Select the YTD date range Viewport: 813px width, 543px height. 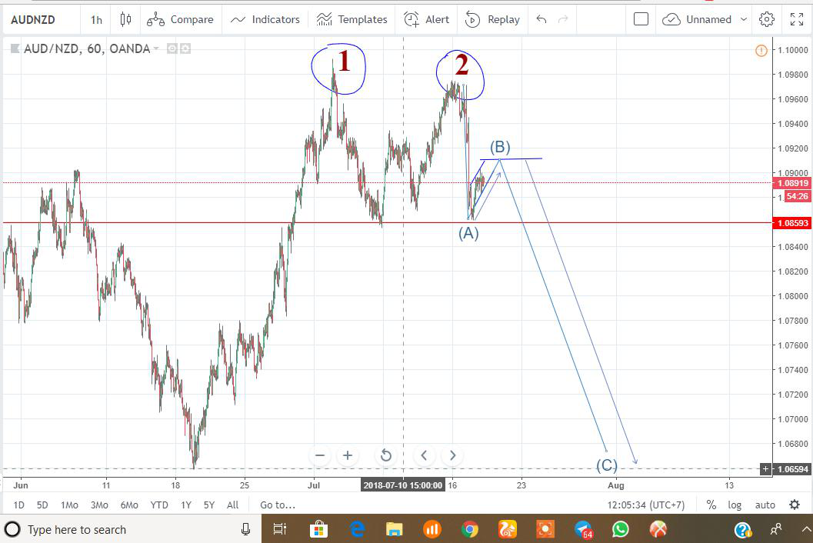coord(159,505)
